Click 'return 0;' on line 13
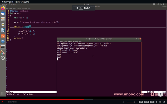This screenshot has height=104, width=167. click(x=19, y=38)
